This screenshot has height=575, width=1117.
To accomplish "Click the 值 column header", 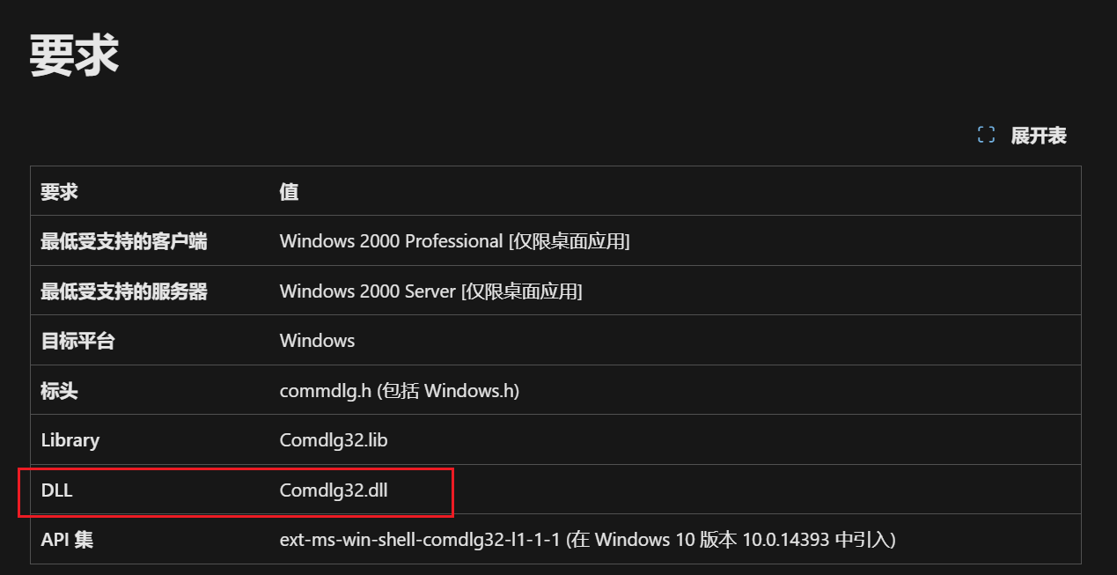I will [289, 191].
